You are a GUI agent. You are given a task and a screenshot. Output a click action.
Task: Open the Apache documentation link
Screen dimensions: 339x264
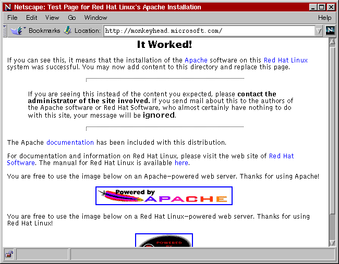[x=70, y=142]
